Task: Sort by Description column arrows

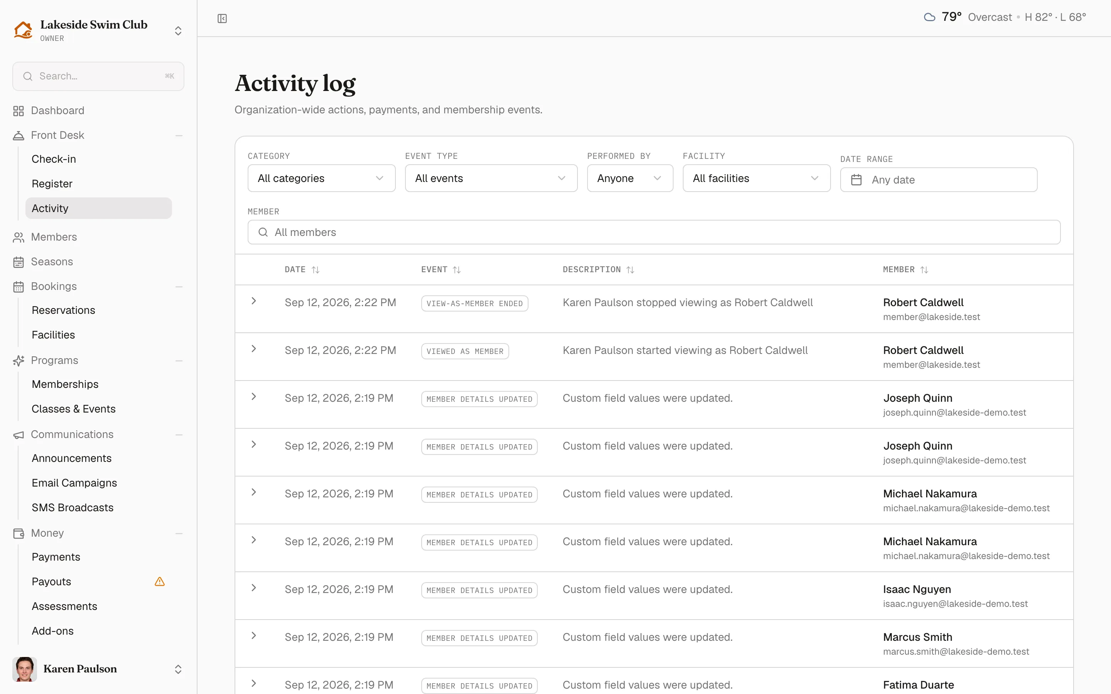Action: click(630, 270)
